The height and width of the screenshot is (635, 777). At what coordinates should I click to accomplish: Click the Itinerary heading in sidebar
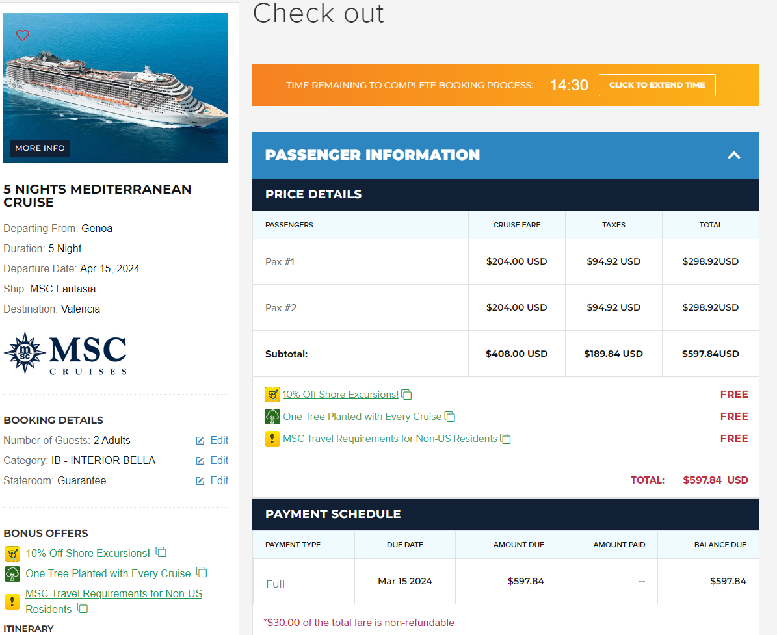point(28,629)
